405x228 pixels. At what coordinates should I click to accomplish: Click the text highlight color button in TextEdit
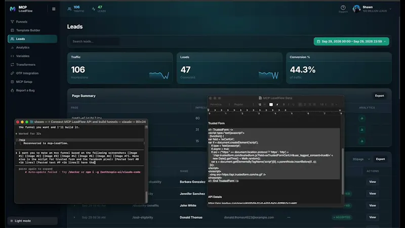(x=277, y=104)
